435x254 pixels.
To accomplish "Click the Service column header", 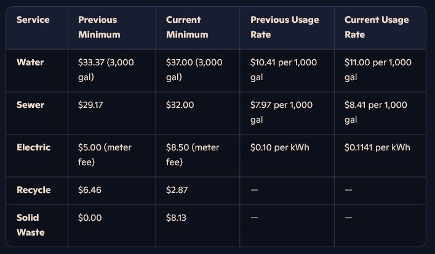I will point(33,20).
